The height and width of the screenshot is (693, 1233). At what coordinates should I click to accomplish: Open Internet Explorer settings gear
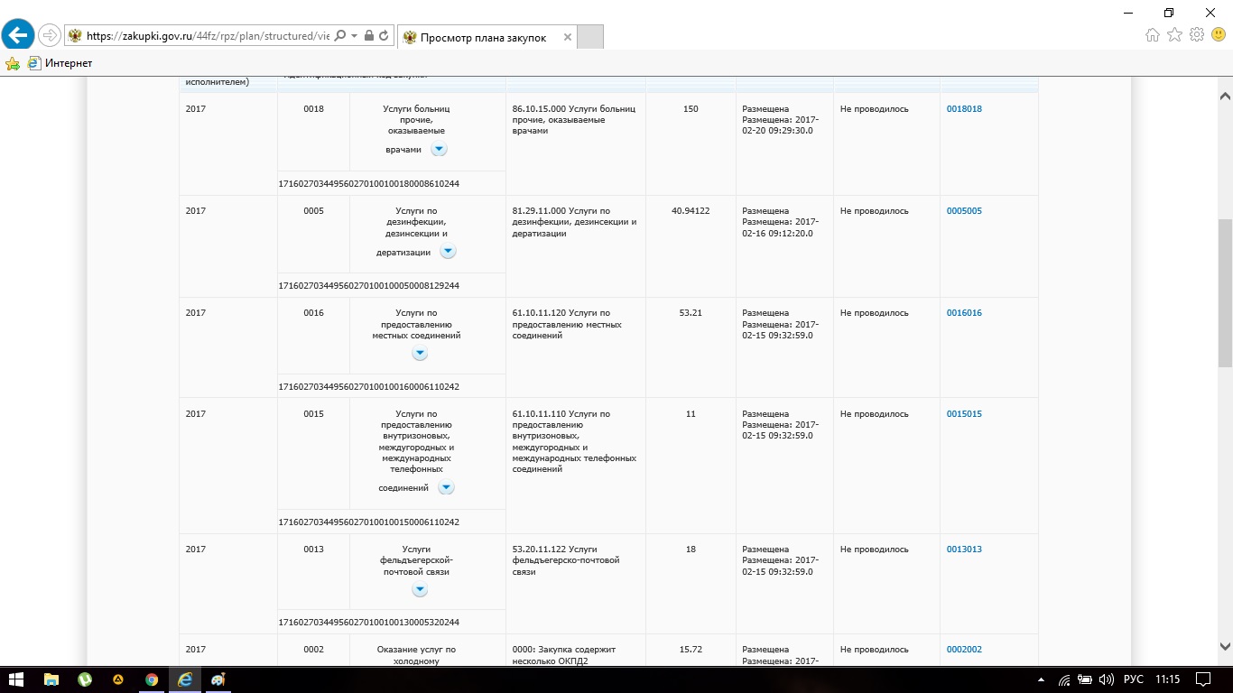1197,35
